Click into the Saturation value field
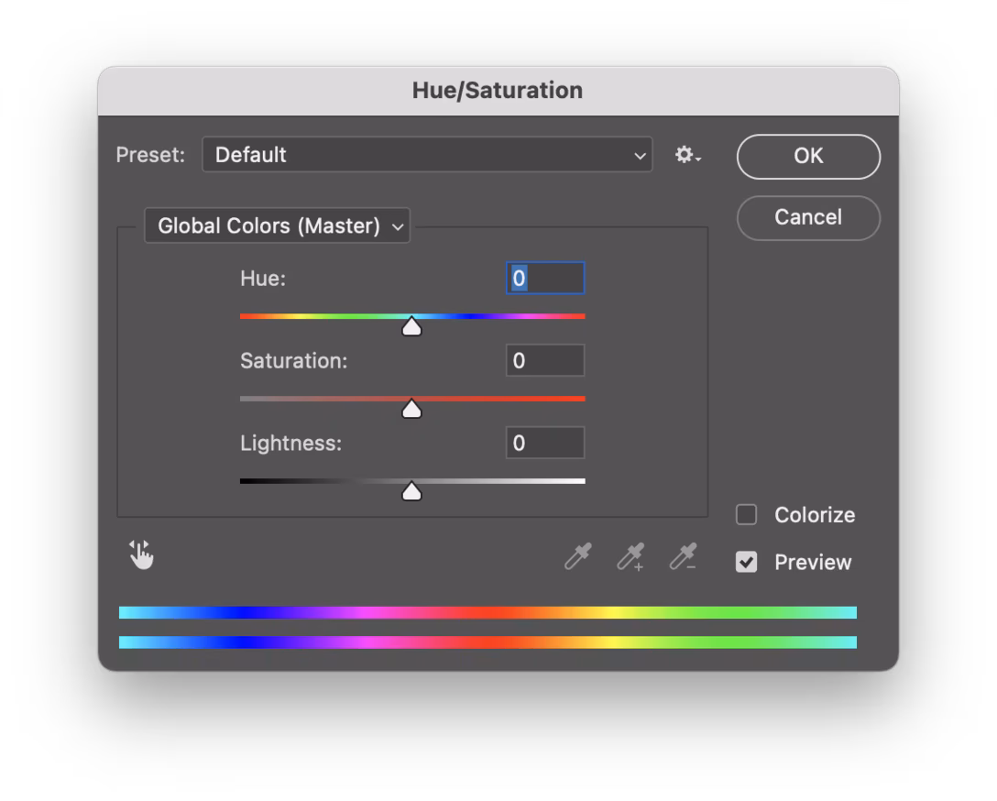This screenshot has width=997, height=801. pyautogui.click(x=545, y=360)
